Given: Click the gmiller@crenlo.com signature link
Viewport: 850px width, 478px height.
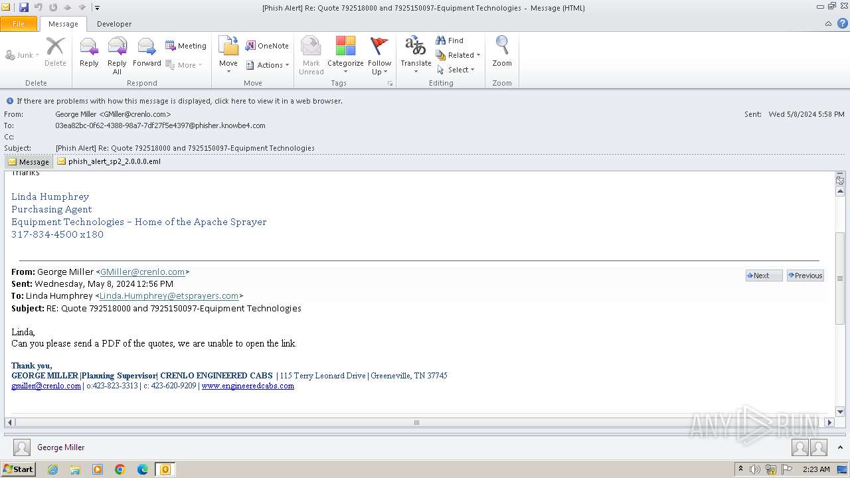Looking at the screenshot, I should (46, 386).
